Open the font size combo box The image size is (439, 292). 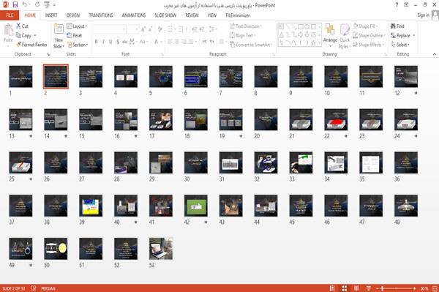[132, 29]
